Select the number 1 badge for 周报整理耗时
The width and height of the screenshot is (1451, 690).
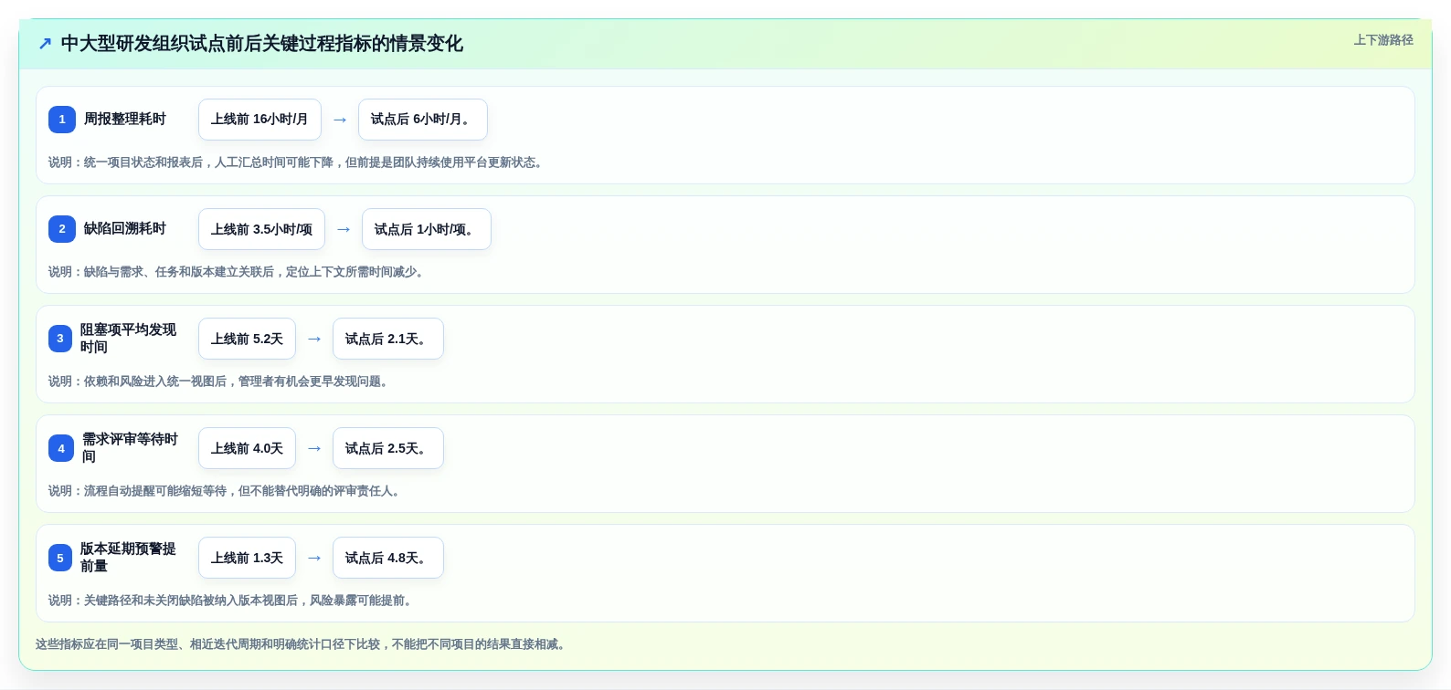pos(62,120)
